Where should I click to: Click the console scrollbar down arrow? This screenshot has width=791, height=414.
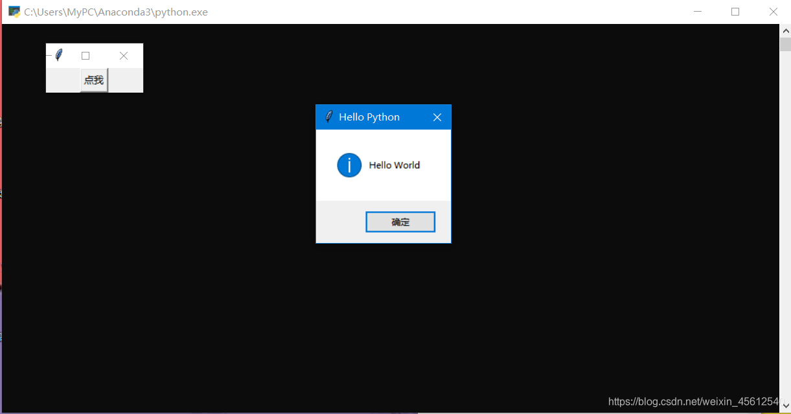pos(785,406)
